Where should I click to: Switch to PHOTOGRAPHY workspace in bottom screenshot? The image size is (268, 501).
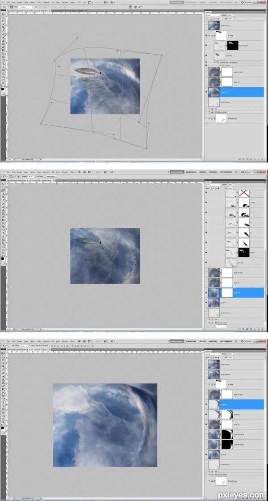226,341
